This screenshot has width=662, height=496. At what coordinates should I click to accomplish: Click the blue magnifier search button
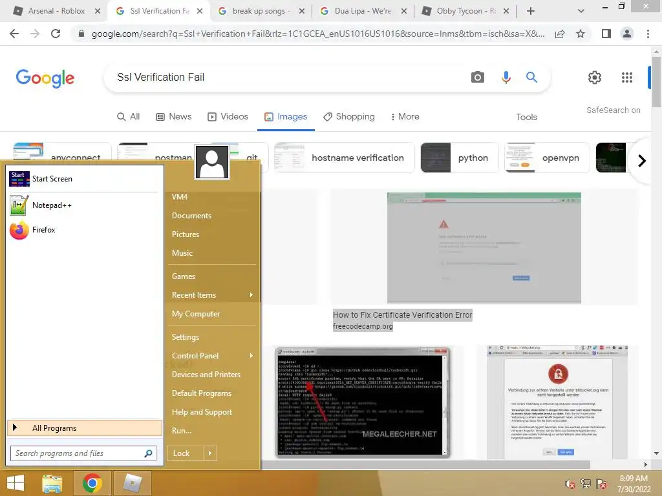(531, 77)
